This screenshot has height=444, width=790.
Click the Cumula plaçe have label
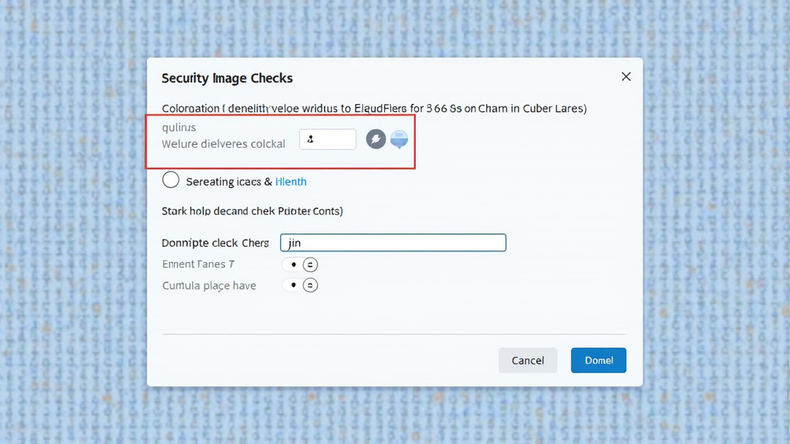(x=209, y=286)
